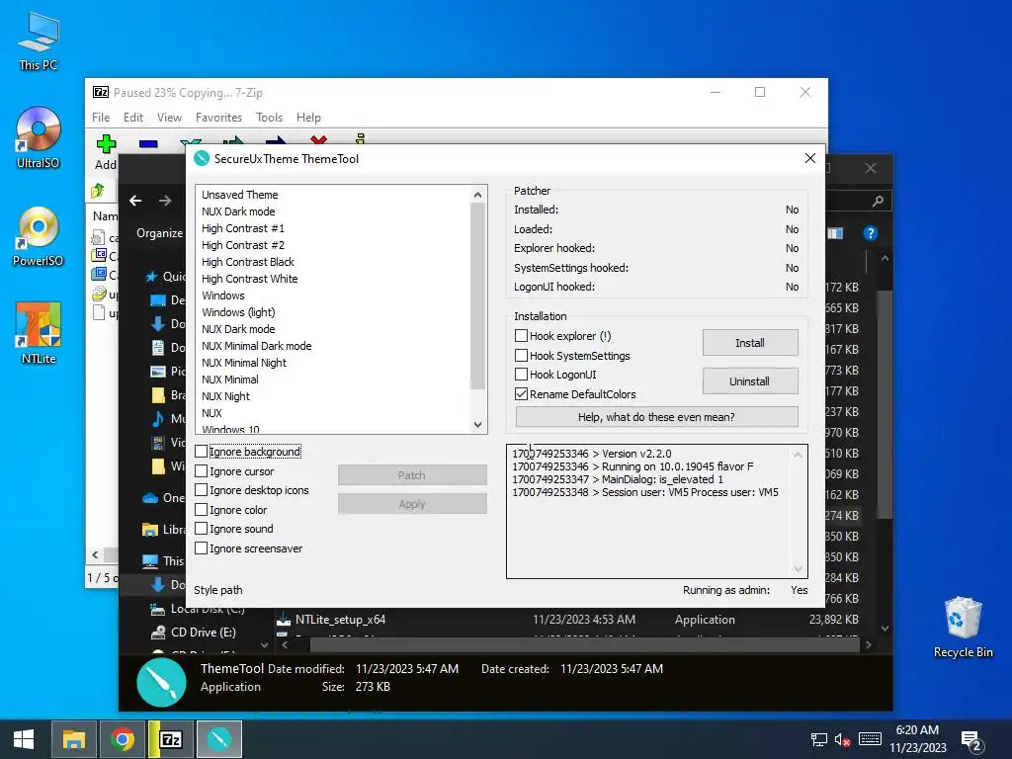Open the 7-Zip Edit menu
The height and width of the screenshot is (759, 1012).
click(x=133, y=118)
